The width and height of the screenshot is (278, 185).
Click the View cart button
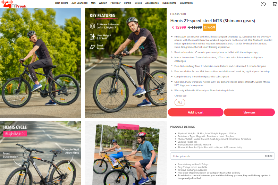tap(249, 112)
